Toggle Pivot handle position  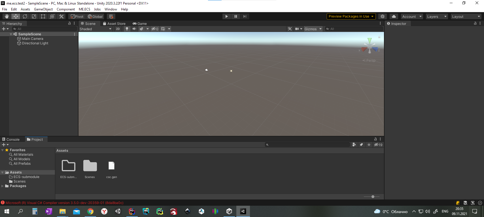77,16
